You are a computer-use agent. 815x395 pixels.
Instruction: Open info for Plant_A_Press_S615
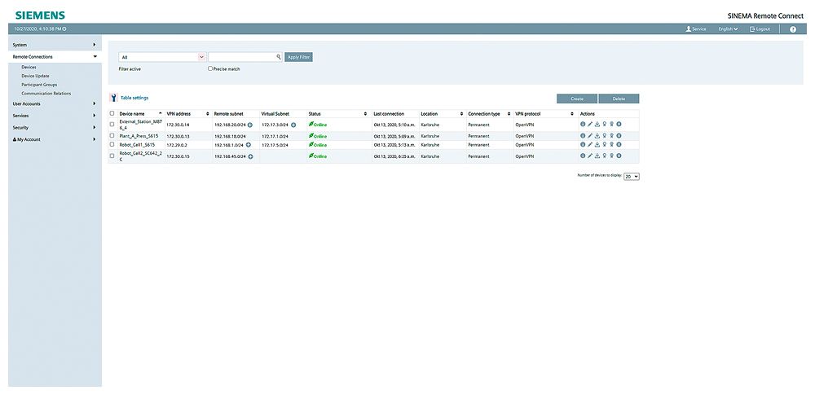(583, 136)
